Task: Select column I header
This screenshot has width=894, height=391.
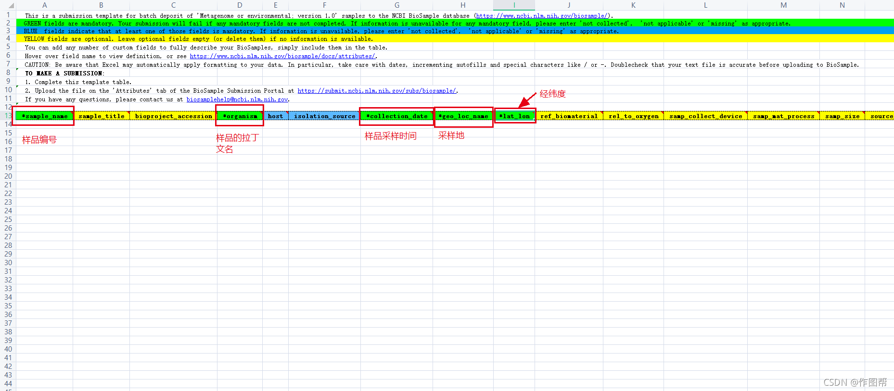Action: 514,5
